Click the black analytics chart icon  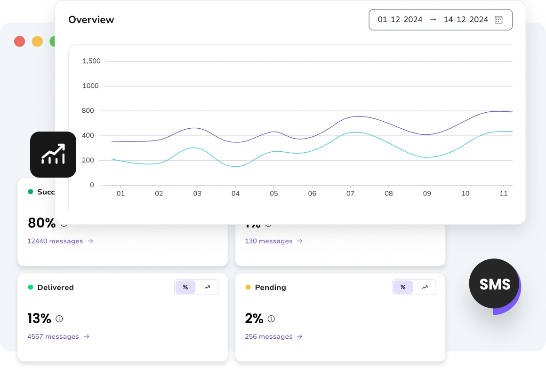[x=53, y=154]
